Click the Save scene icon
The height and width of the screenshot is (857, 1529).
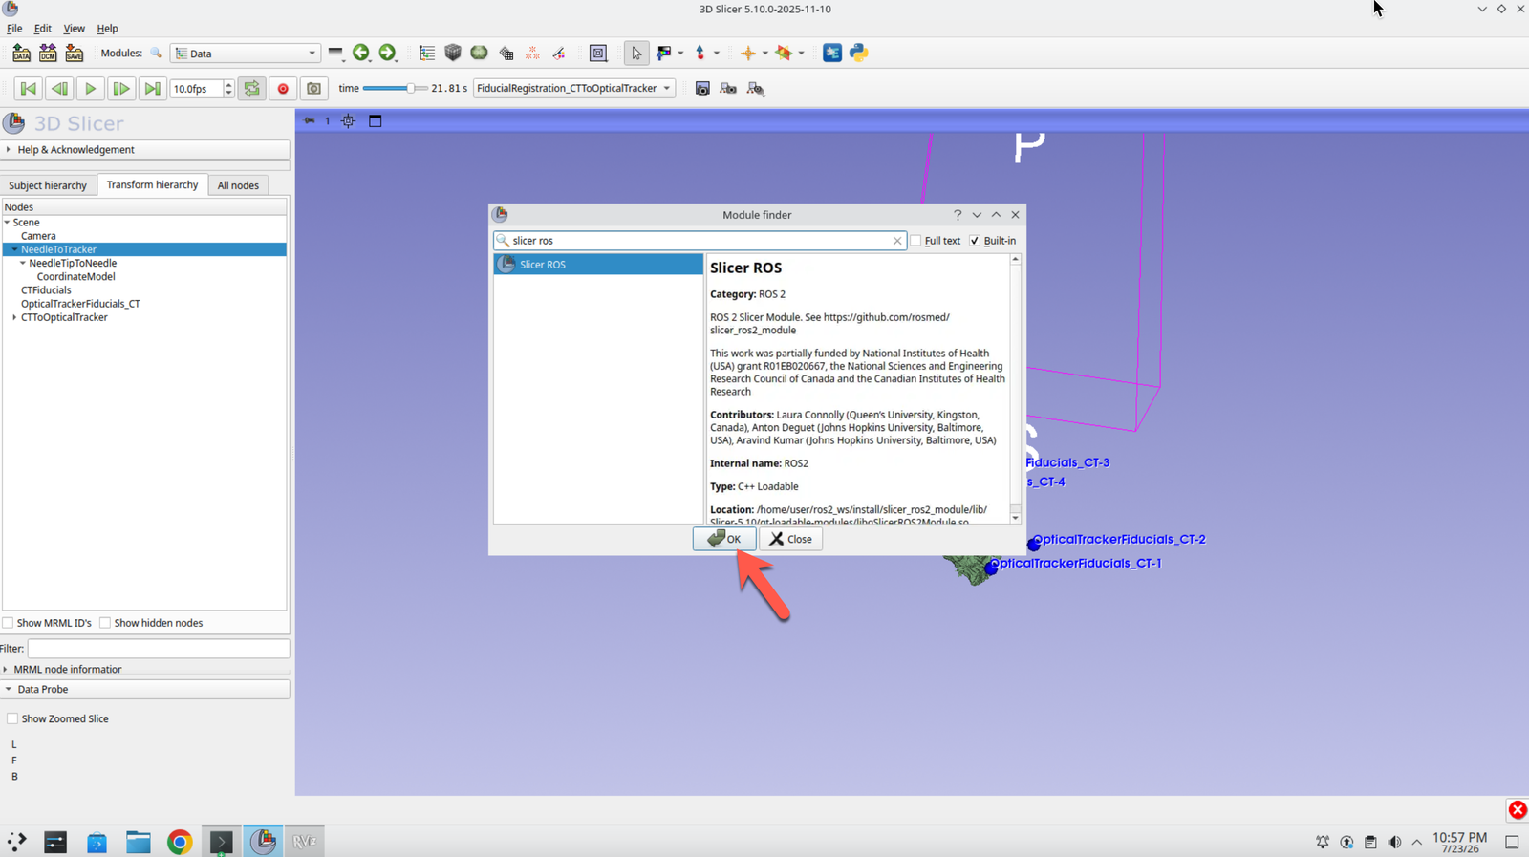pos(74,54)
